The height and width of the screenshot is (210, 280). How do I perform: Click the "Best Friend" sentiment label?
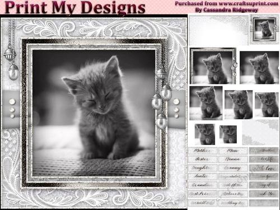pos(203,194)
